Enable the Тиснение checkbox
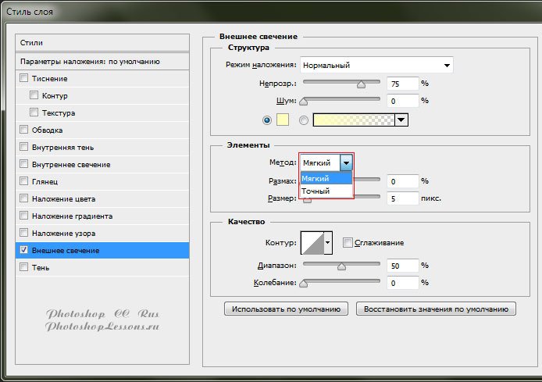 click(23, 78)
